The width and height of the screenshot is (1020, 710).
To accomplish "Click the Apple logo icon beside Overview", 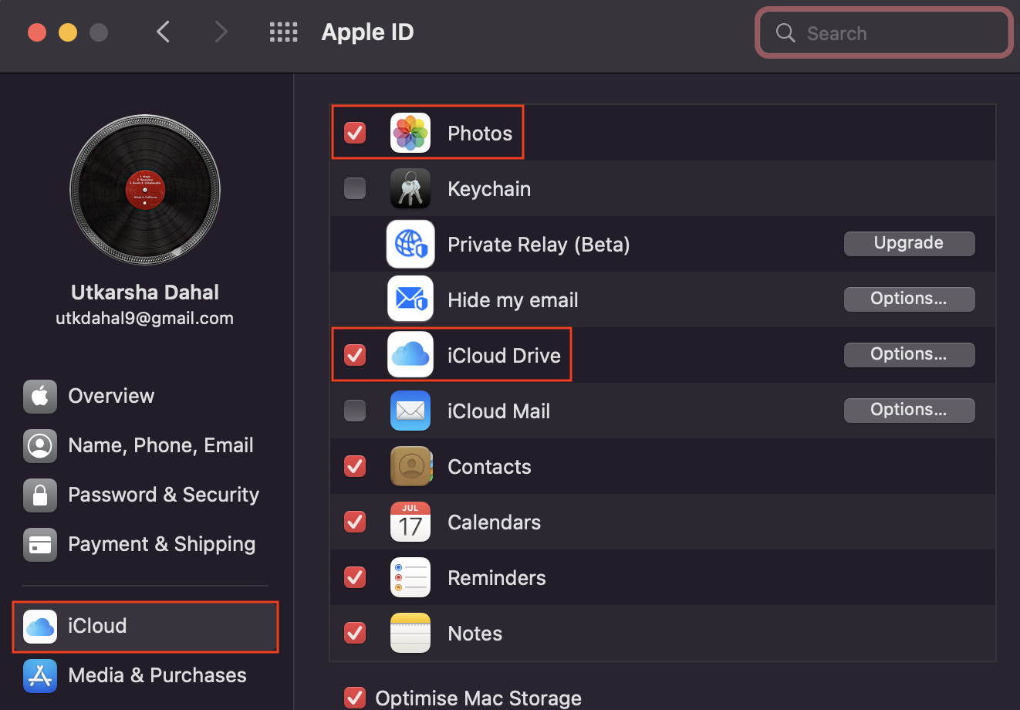I will click(x=40, y=396).
